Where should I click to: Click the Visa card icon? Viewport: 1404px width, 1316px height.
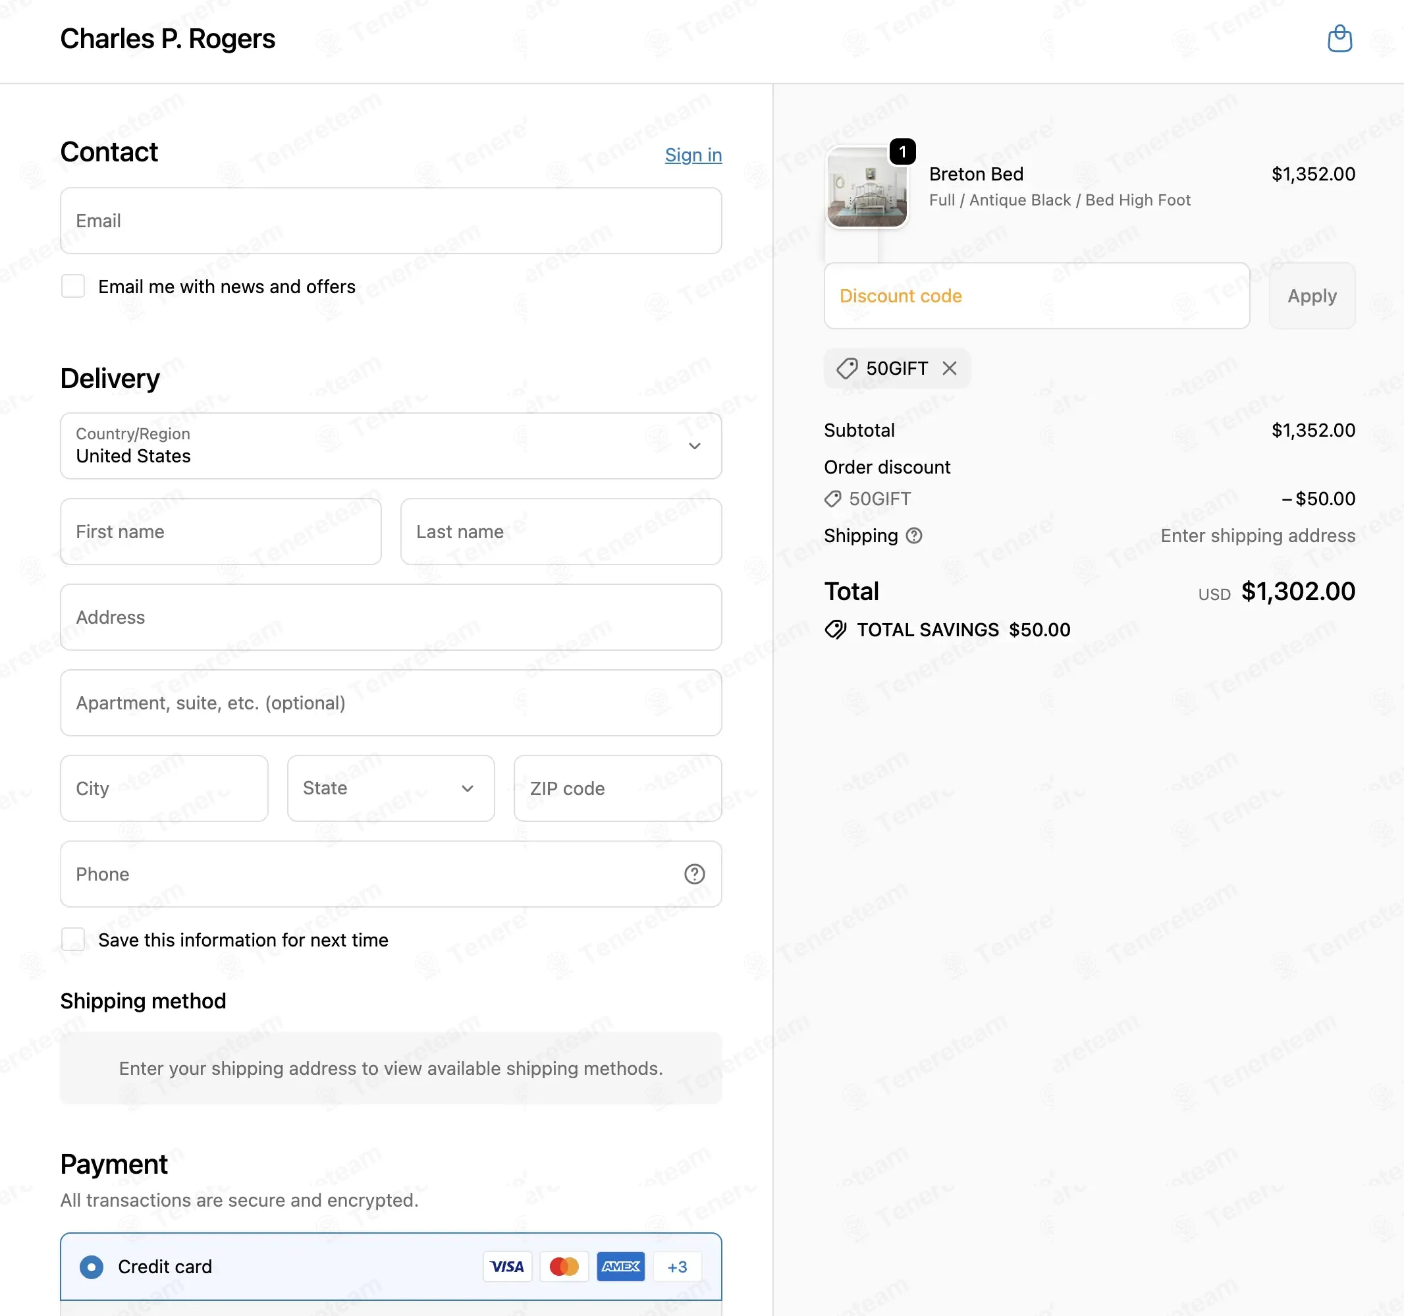pyautogui.click(x=507, y=1267)
